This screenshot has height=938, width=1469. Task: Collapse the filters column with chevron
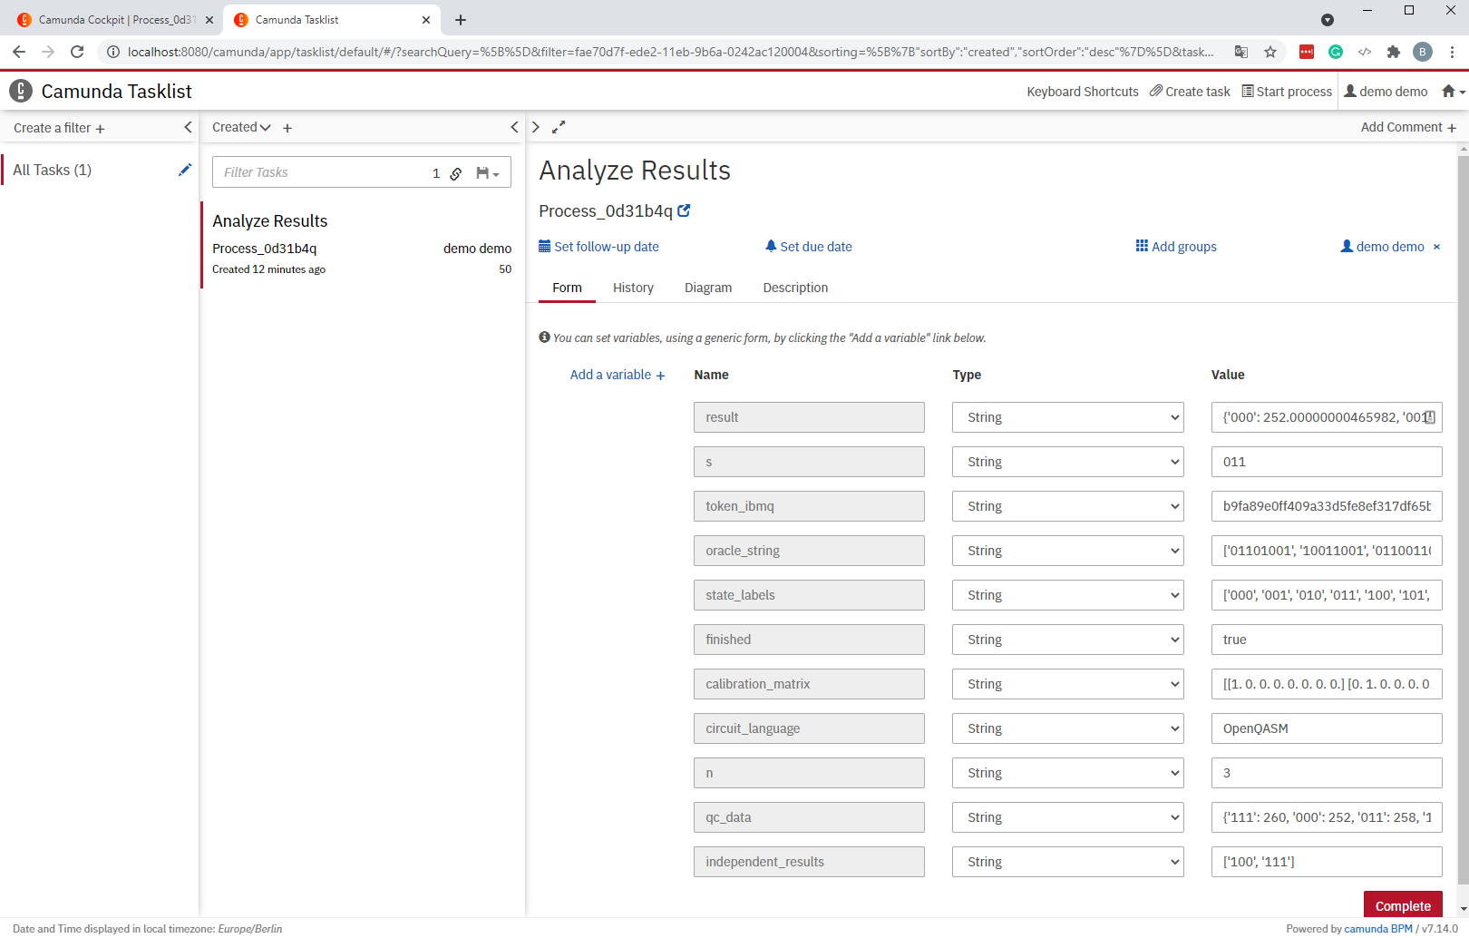pos(188,127)
